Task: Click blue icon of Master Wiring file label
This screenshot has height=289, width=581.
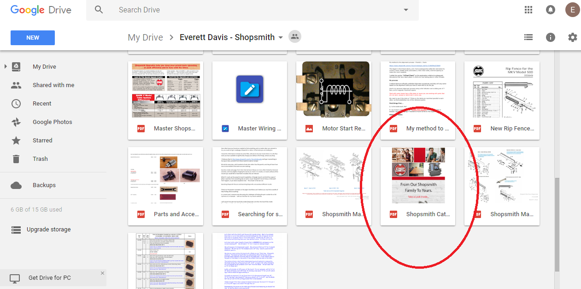Action: tap(225, 129)
